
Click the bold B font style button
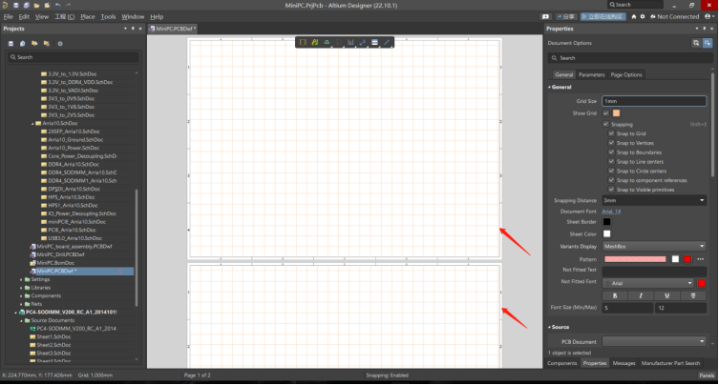[x=615, y=294]
